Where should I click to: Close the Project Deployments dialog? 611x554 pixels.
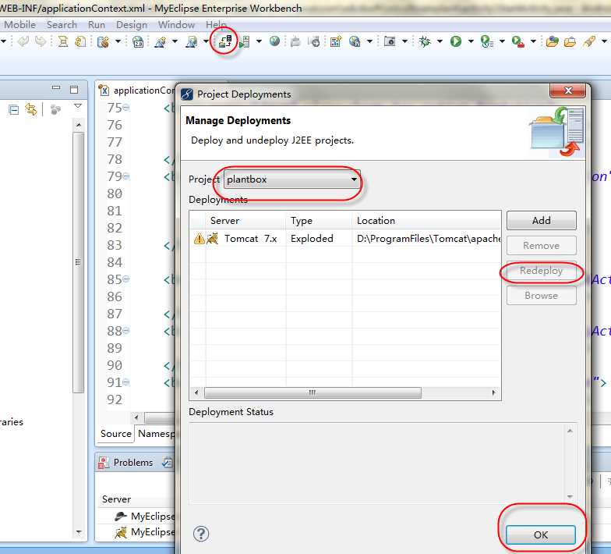click(567, 91)
